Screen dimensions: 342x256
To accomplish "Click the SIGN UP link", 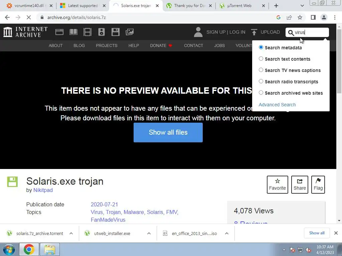I will click(x=216, y=32).
